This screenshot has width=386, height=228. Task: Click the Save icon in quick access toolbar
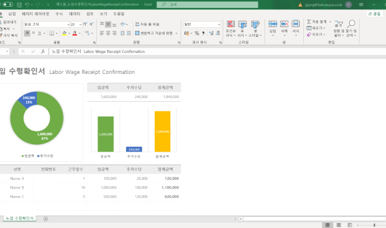[19, 5]
